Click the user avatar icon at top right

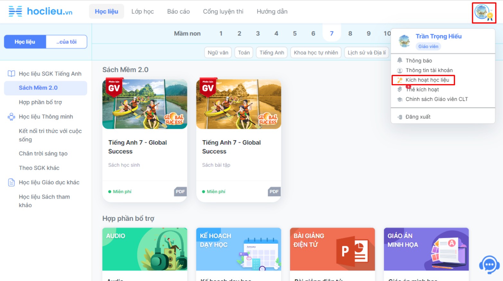click(483, 12)
